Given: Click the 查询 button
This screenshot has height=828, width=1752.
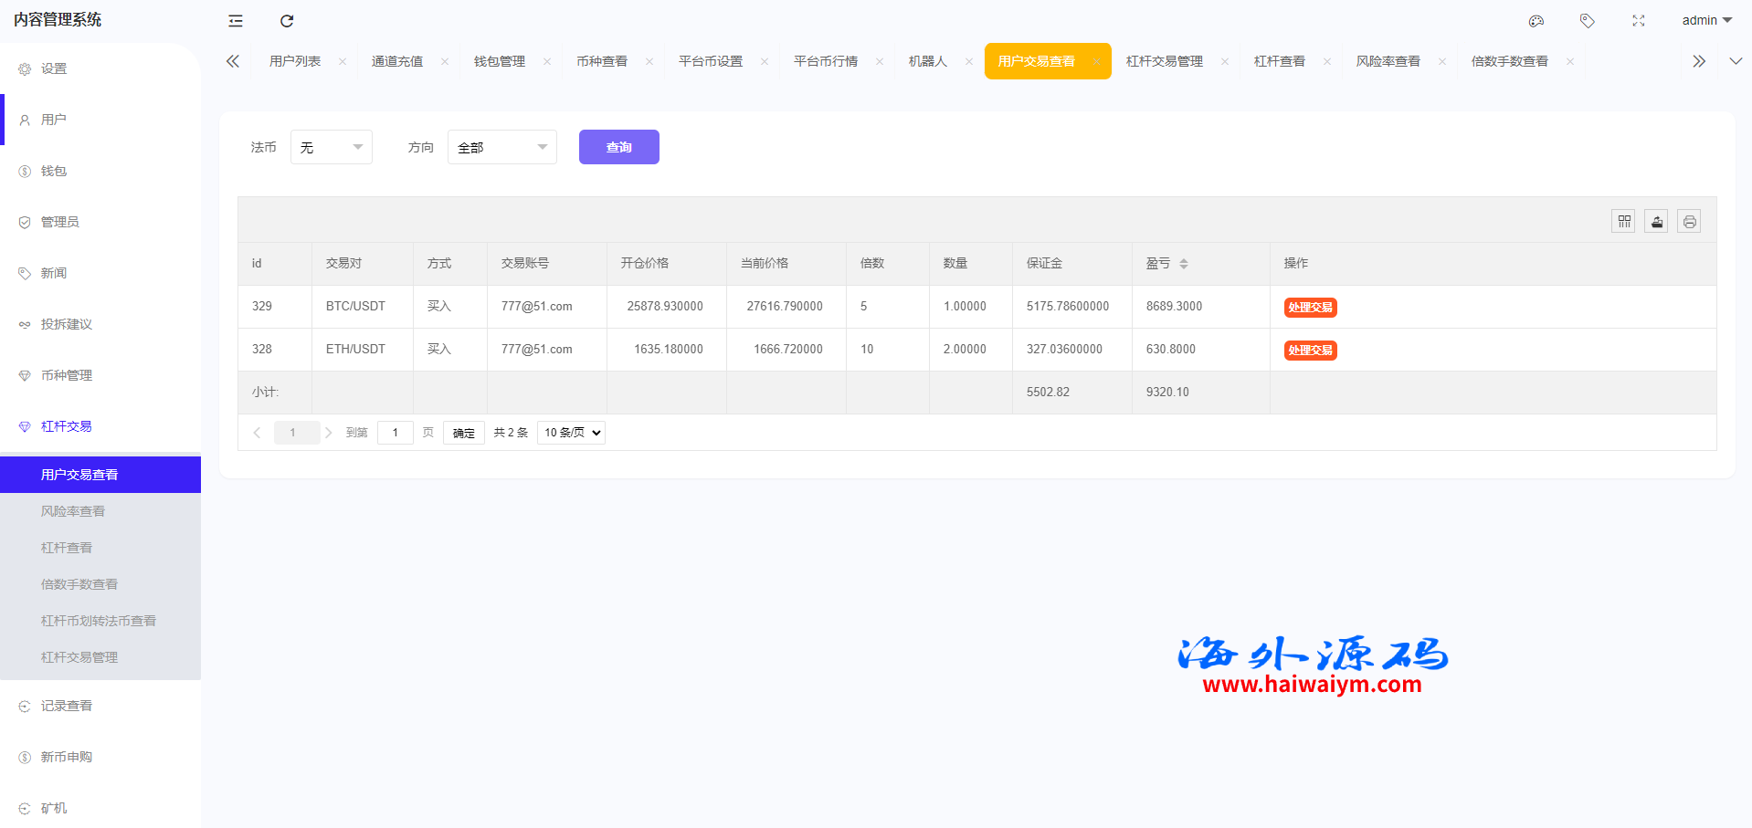Looking at the screenshot, I should click(618, 147).
